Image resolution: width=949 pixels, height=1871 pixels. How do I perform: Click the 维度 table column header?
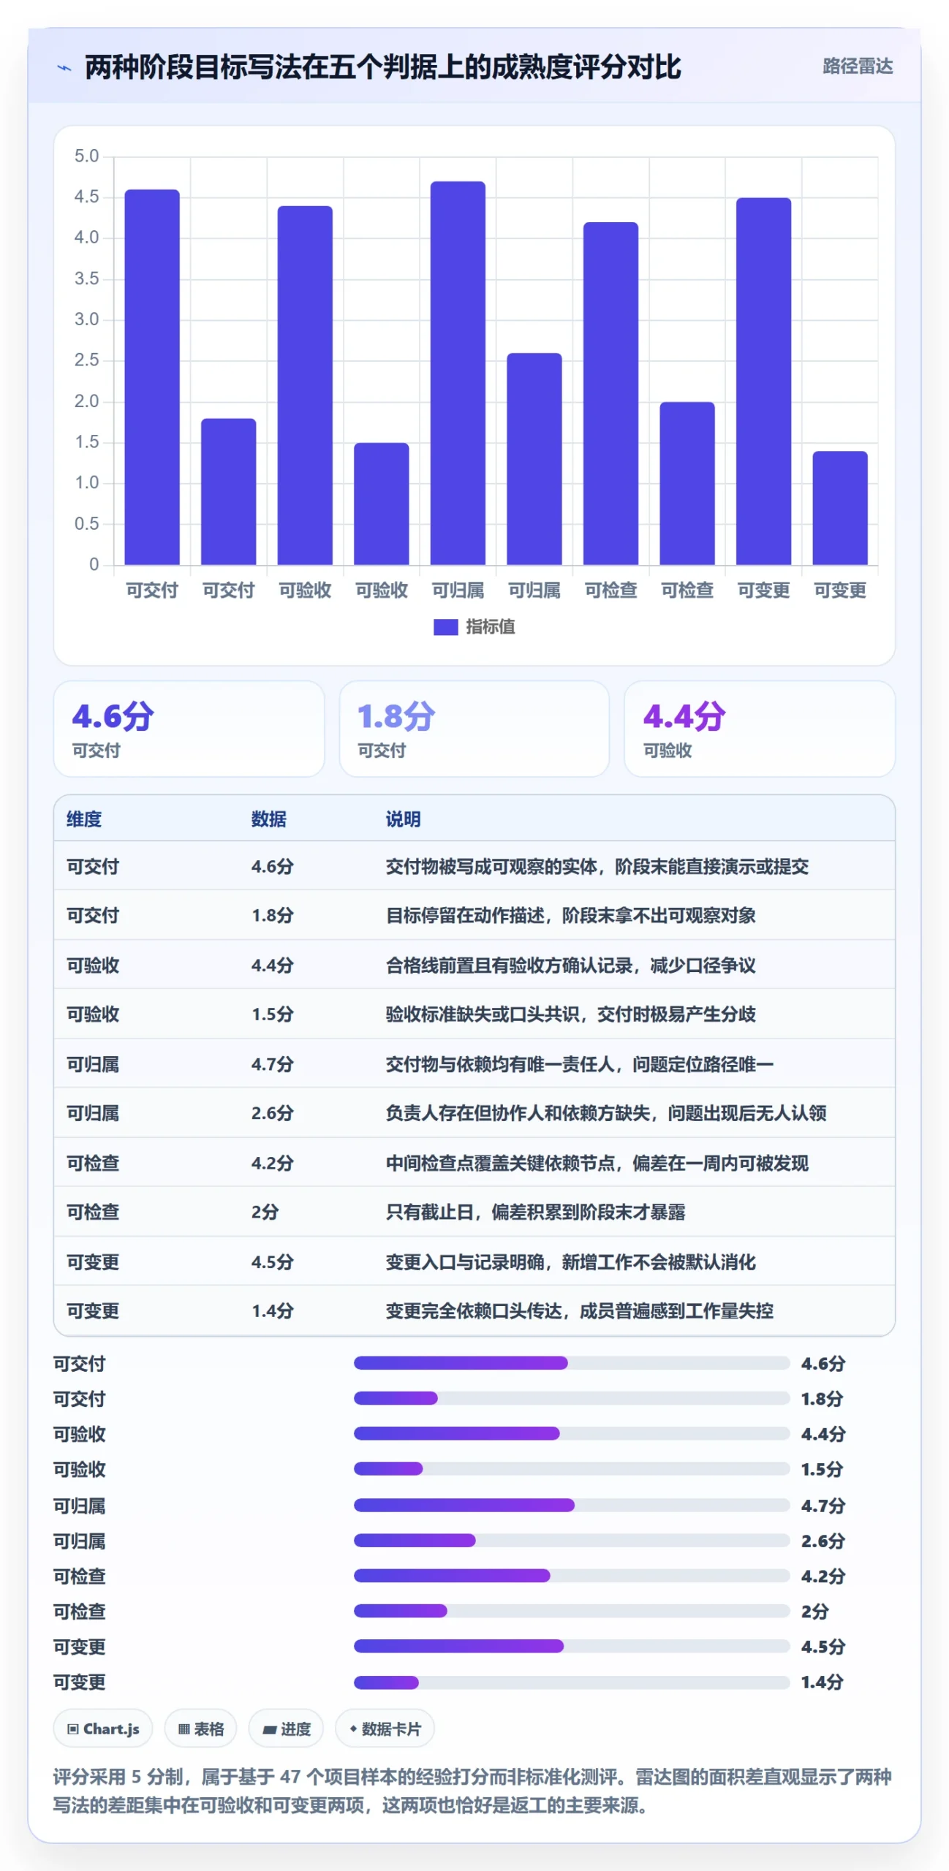[84, 819]
